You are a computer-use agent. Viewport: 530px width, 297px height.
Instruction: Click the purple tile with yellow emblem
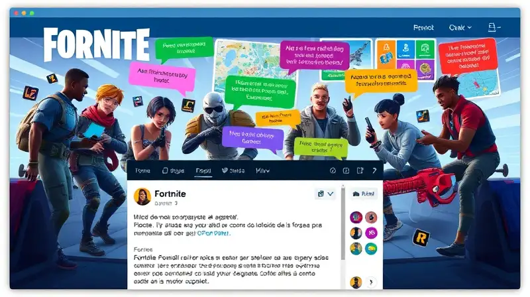pos(425,68)
